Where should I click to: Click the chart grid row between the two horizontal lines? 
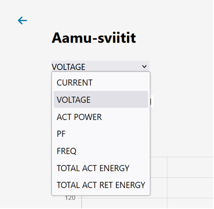(190, 188)
